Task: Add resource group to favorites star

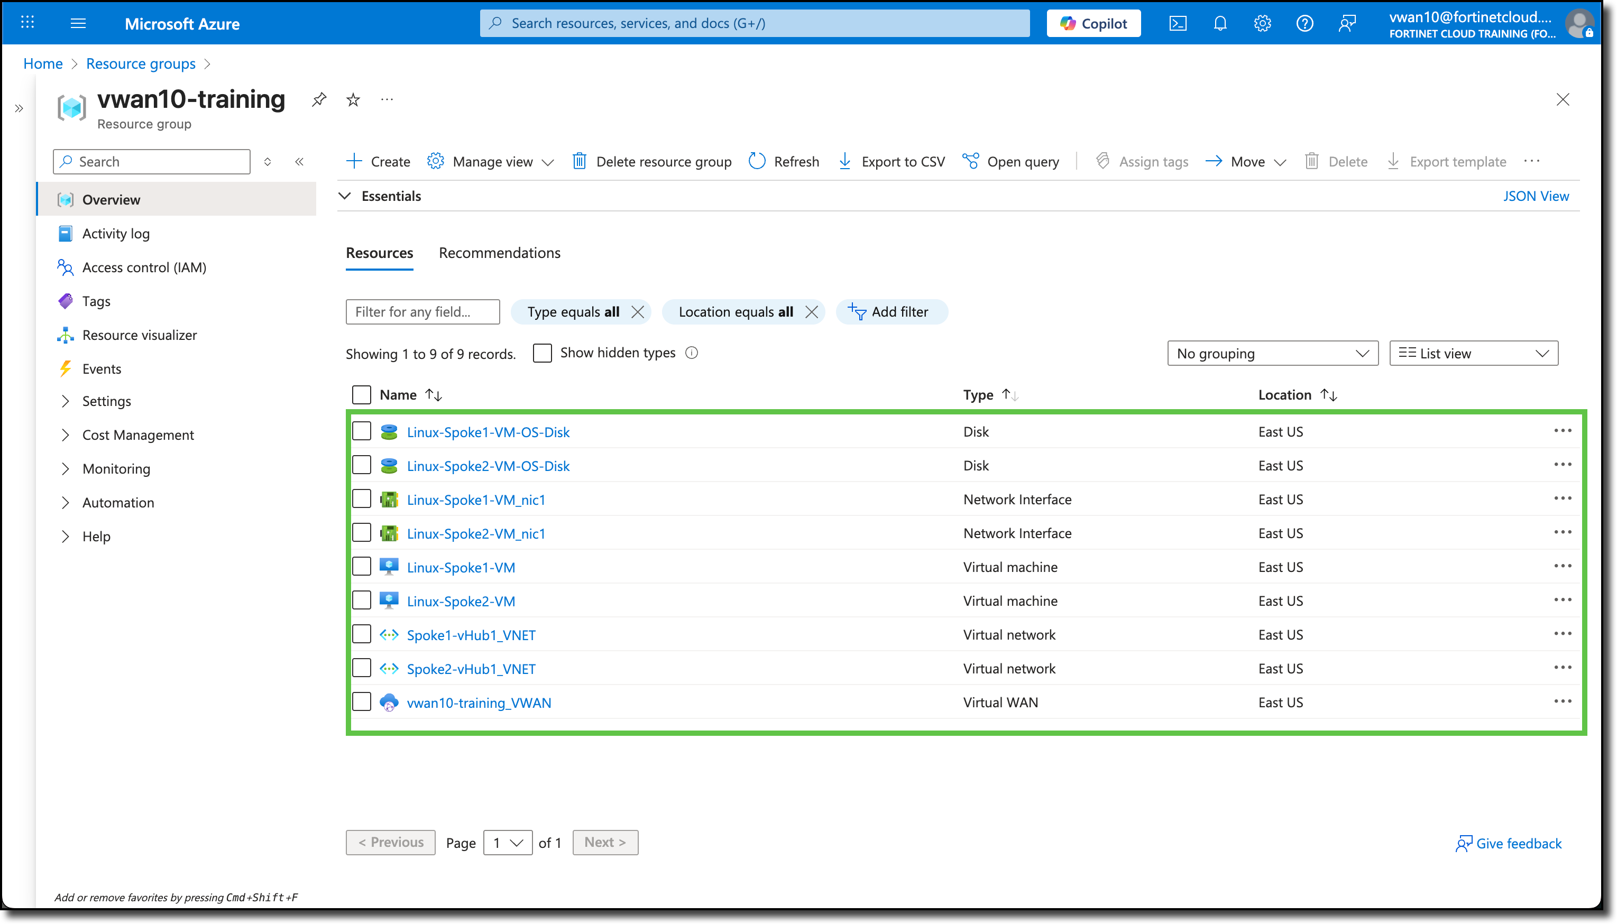Action: [353, 99]
